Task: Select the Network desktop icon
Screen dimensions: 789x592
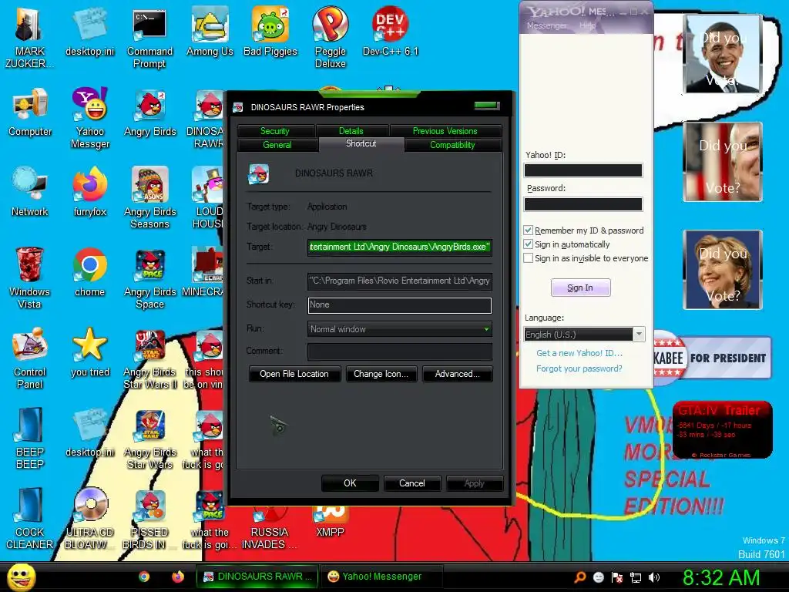Action: coord(30,192)
